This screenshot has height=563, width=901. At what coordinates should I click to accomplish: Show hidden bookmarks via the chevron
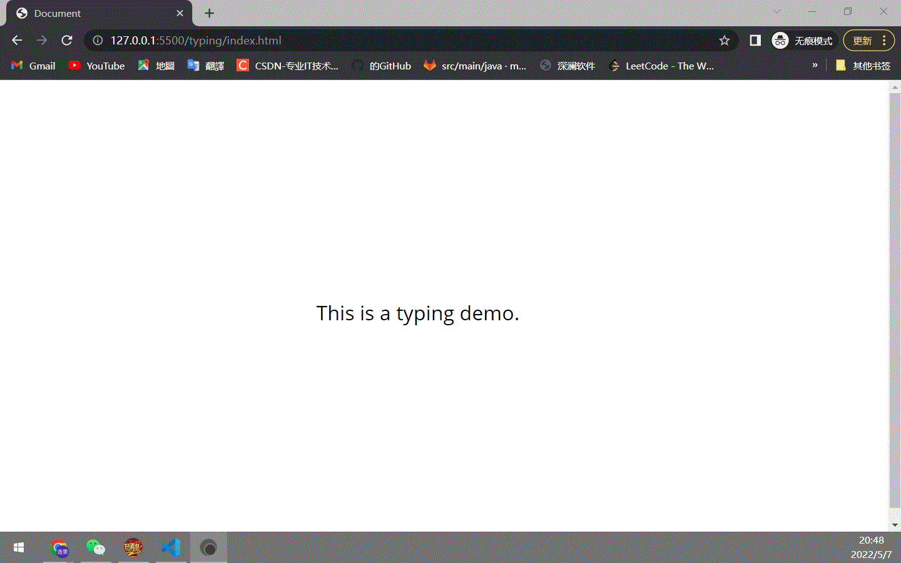click(x=815, y=65)
